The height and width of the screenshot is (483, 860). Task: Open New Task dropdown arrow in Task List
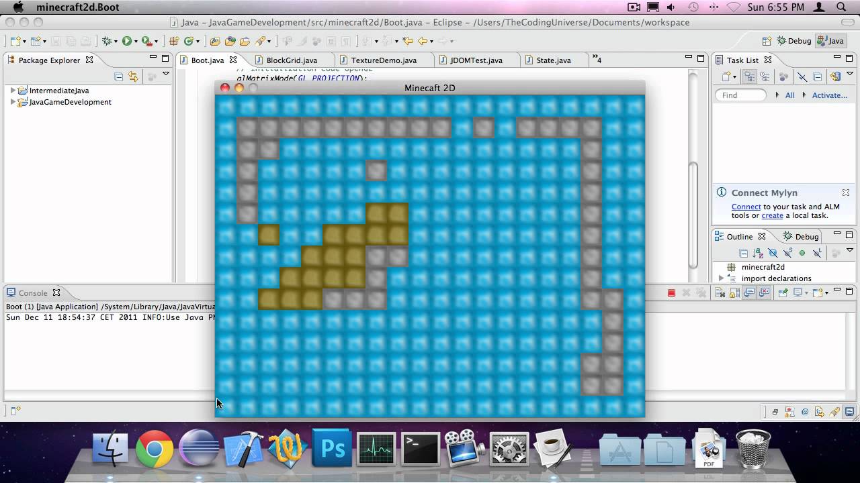pos(734,77)
